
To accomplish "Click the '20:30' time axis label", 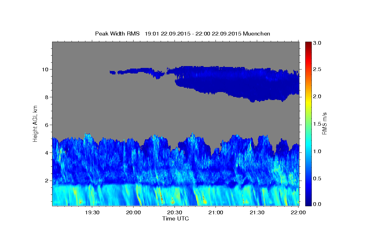I will tap(175, 212).
